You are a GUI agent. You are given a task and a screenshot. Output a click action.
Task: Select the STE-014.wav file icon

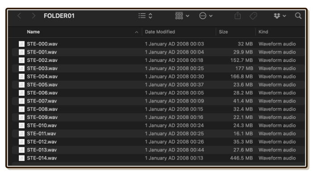pos(21,158)
